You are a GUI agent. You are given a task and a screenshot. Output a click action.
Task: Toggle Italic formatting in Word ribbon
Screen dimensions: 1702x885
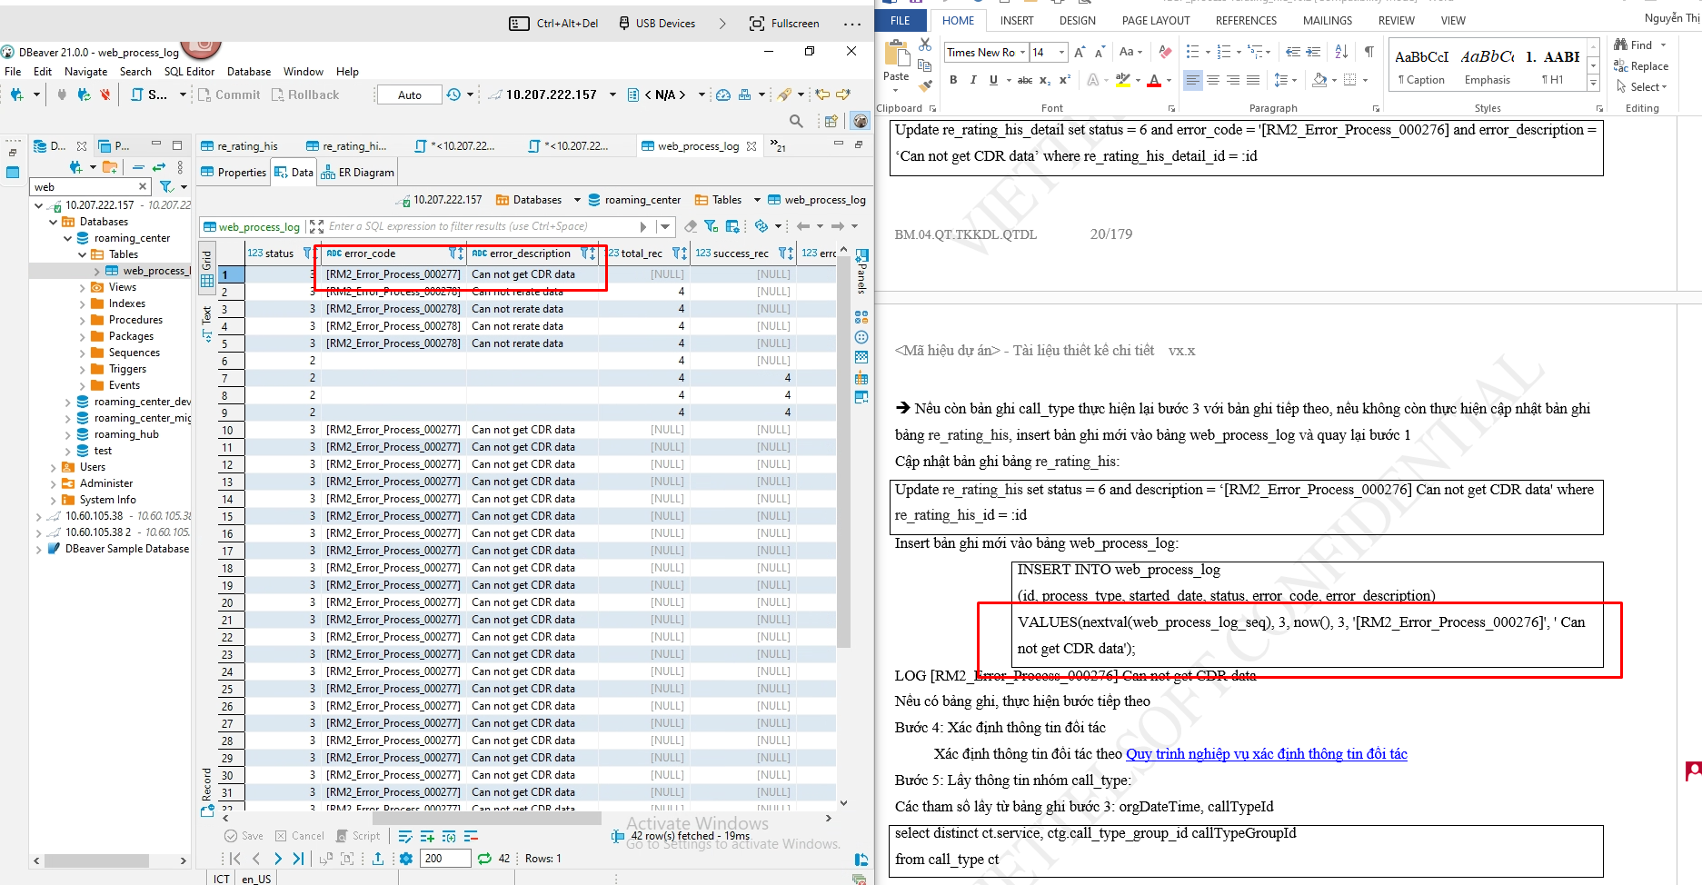(x=973, y=80)
